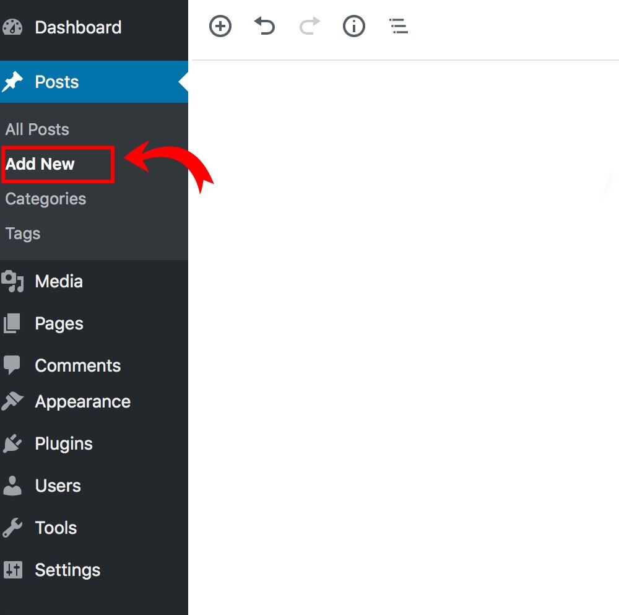Image resolution: width=619 pixels, height=615 pixels.
Task: Open the content structure info icon
Action: tap(353, 27)
